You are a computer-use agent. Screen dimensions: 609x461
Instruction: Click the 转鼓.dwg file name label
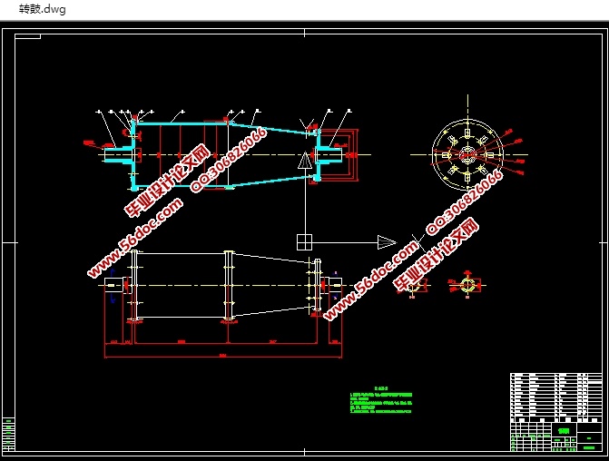coord(35,9)
